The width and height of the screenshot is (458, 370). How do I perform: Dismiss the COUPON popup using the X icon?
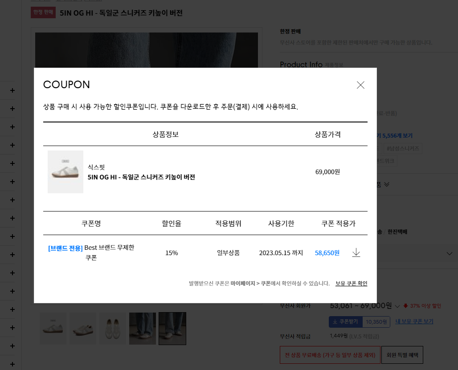[360, 85]
